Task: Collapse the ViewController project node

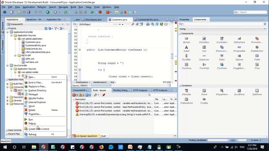Action: (8, 65)
